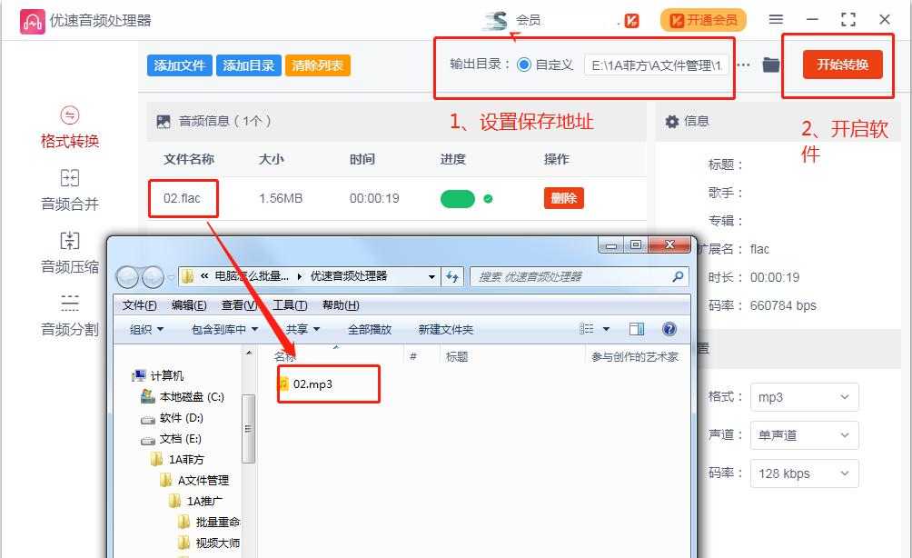Viewport: 912px width, 558px height.
Task: Click the gear icon beside 信息 panel header
Action: 673,121
